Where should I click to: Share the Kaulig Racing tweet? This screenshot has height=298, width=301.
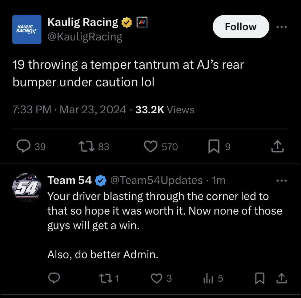tap(277, 146)
